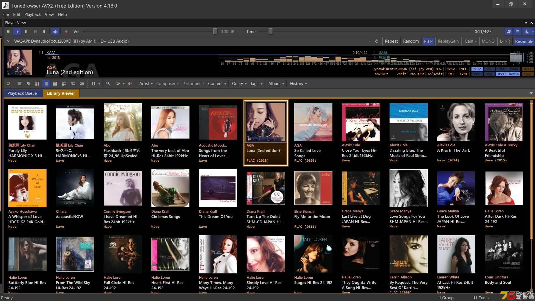Open the dropdown arrow next to eye icon
Viewport: 535px width, 301px height.
tap(123, 84)
